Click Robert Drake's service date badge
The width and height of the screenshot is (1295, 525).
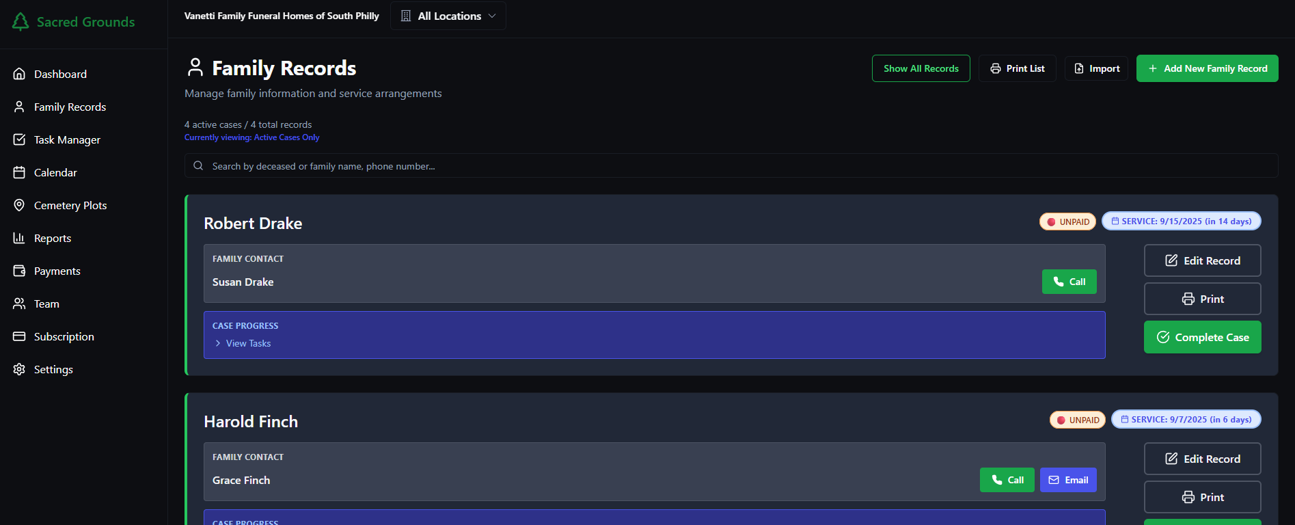[x=1182, y=221]
